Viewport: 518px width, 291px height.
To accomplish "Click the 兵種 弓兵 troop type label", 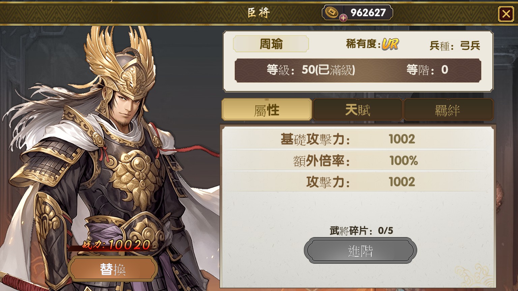I will (x=455, y=45).
